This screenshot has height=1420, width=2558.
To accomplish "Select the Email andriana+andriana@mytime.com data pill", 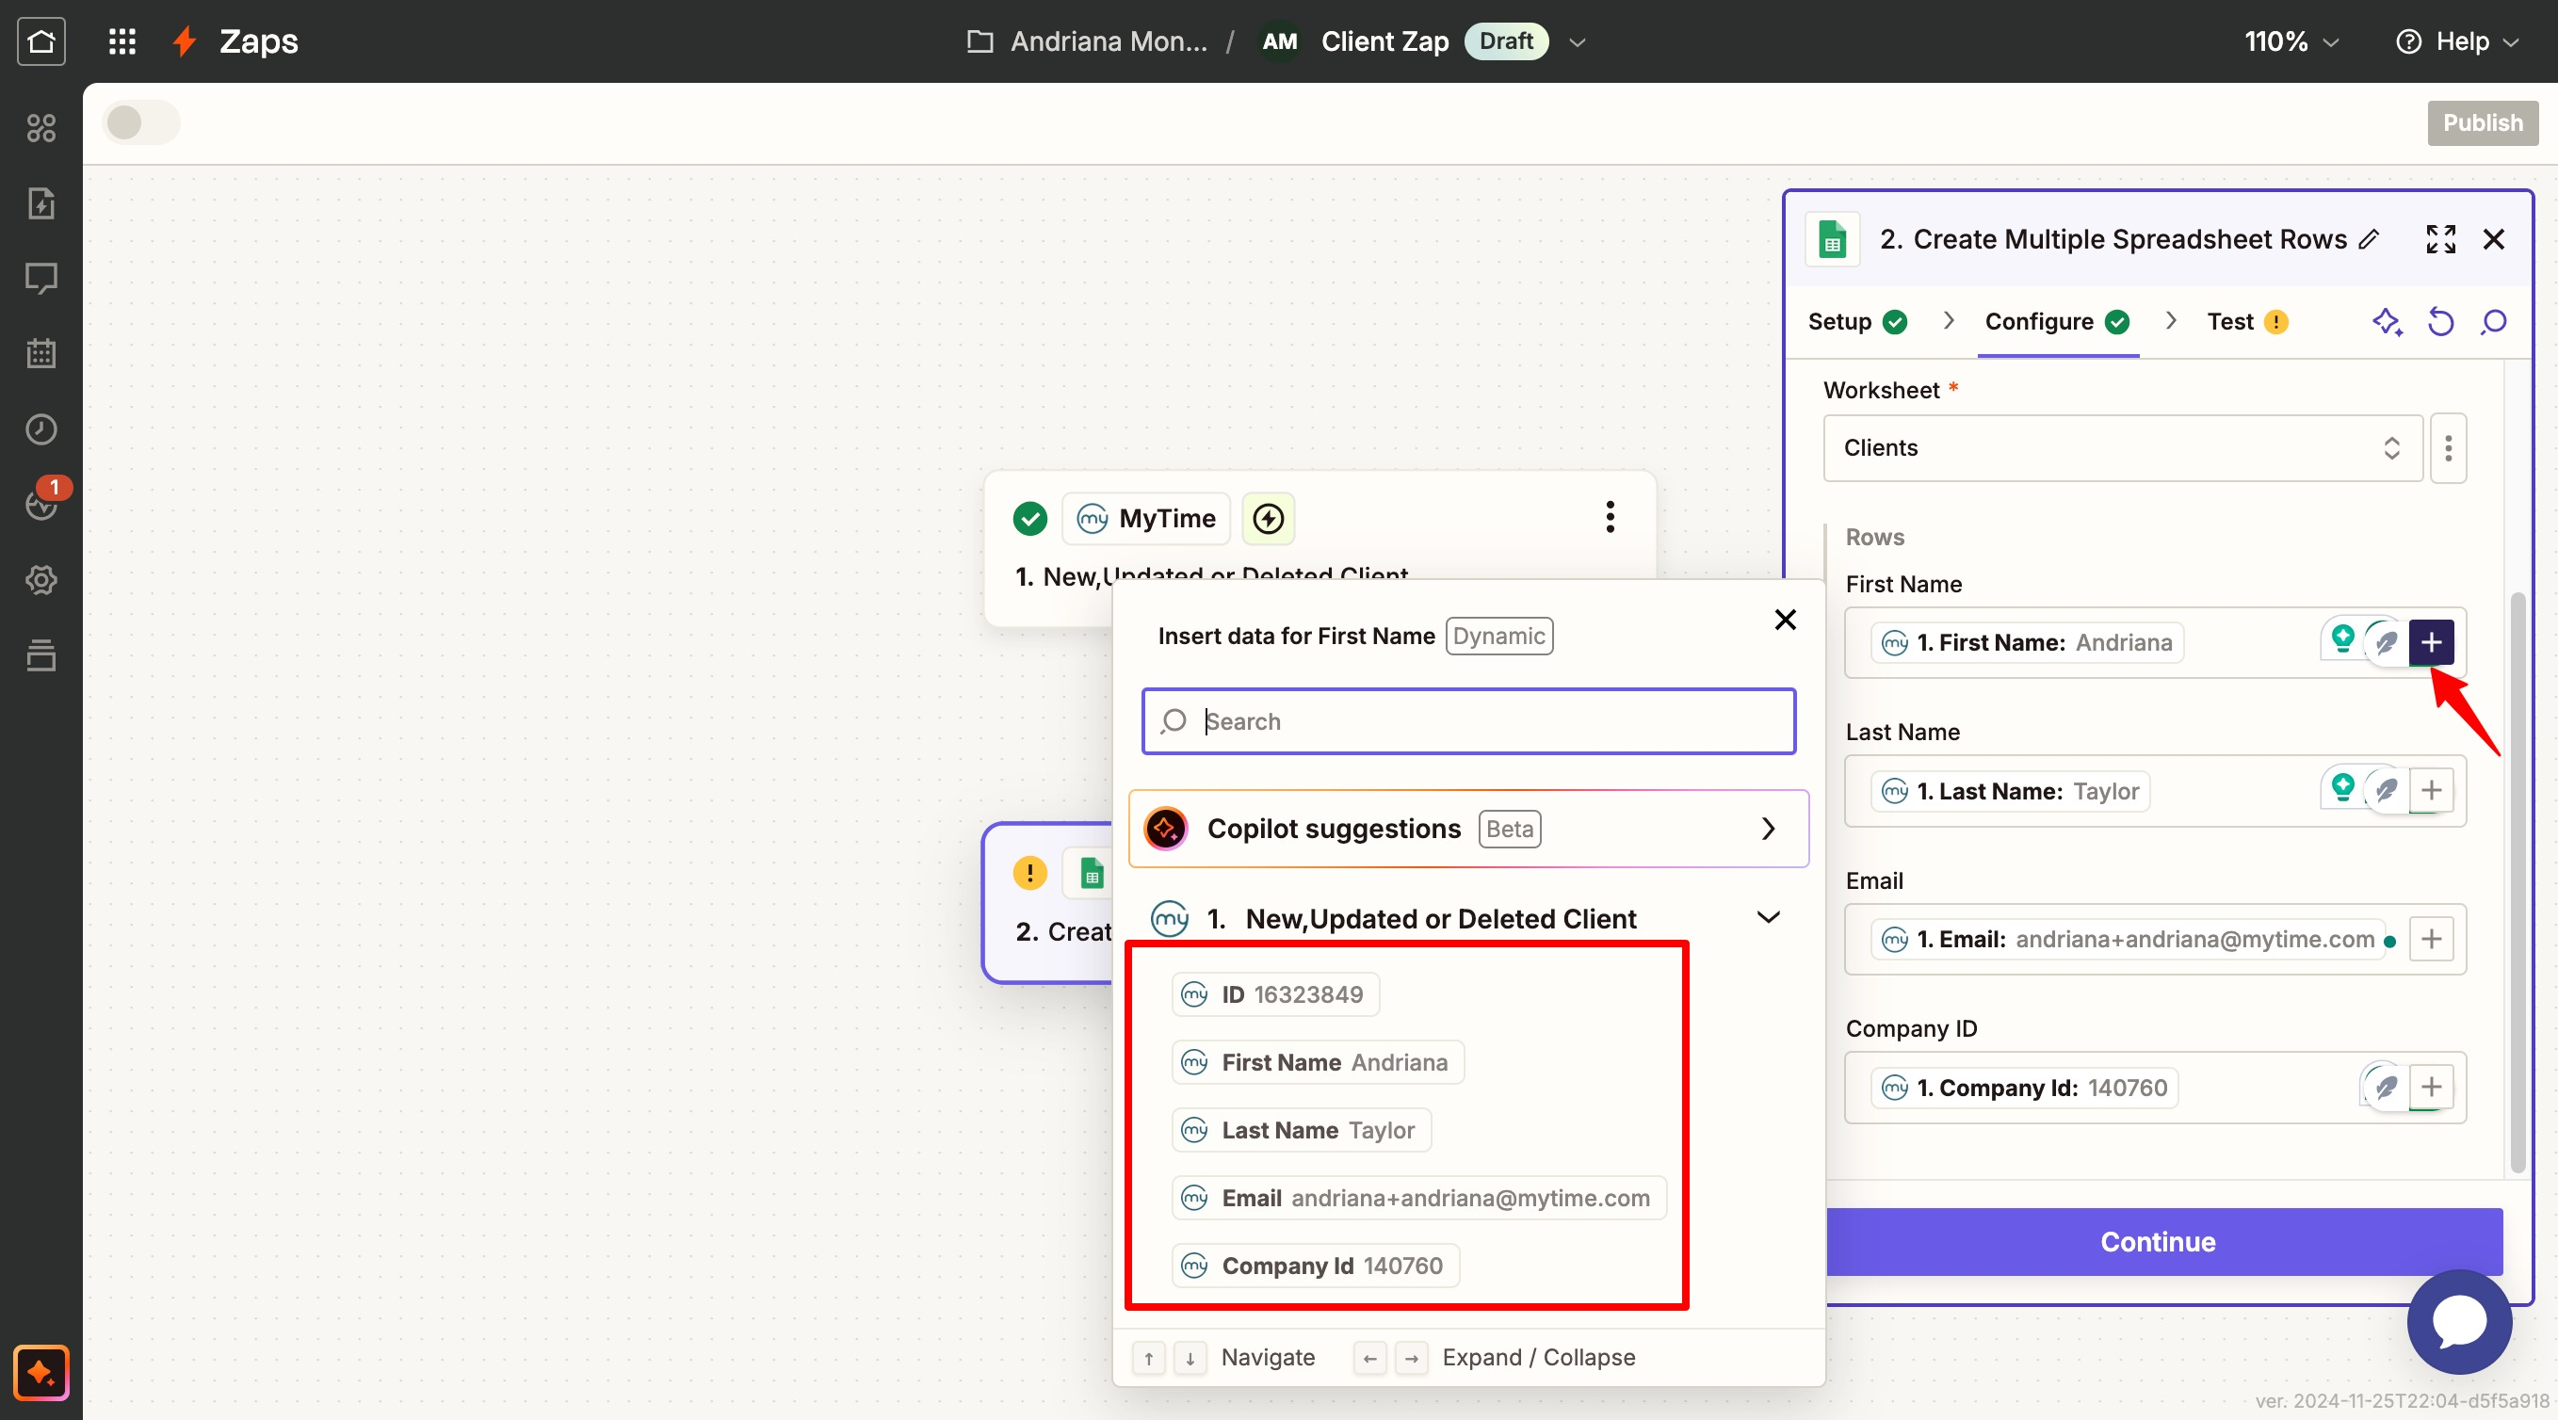I will point(1418,1198).
